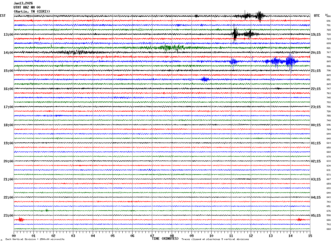The width and height of the screenshot is (332, 243).
Task: Click the DC value 573
Action: [328, 175]
